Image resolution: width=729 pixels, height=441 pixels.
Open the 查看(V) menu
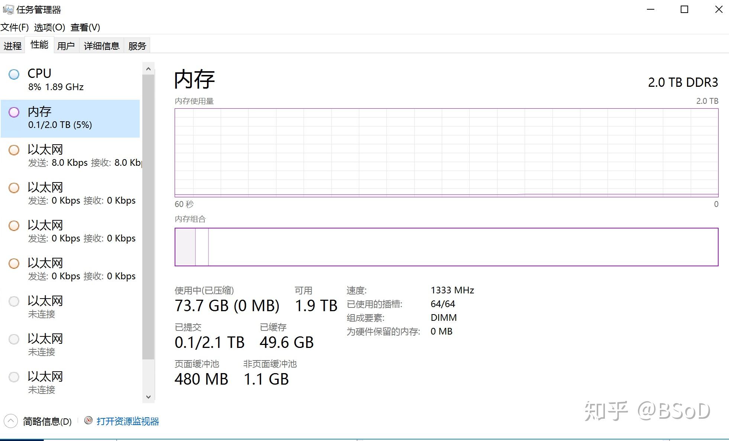[85, 27]
